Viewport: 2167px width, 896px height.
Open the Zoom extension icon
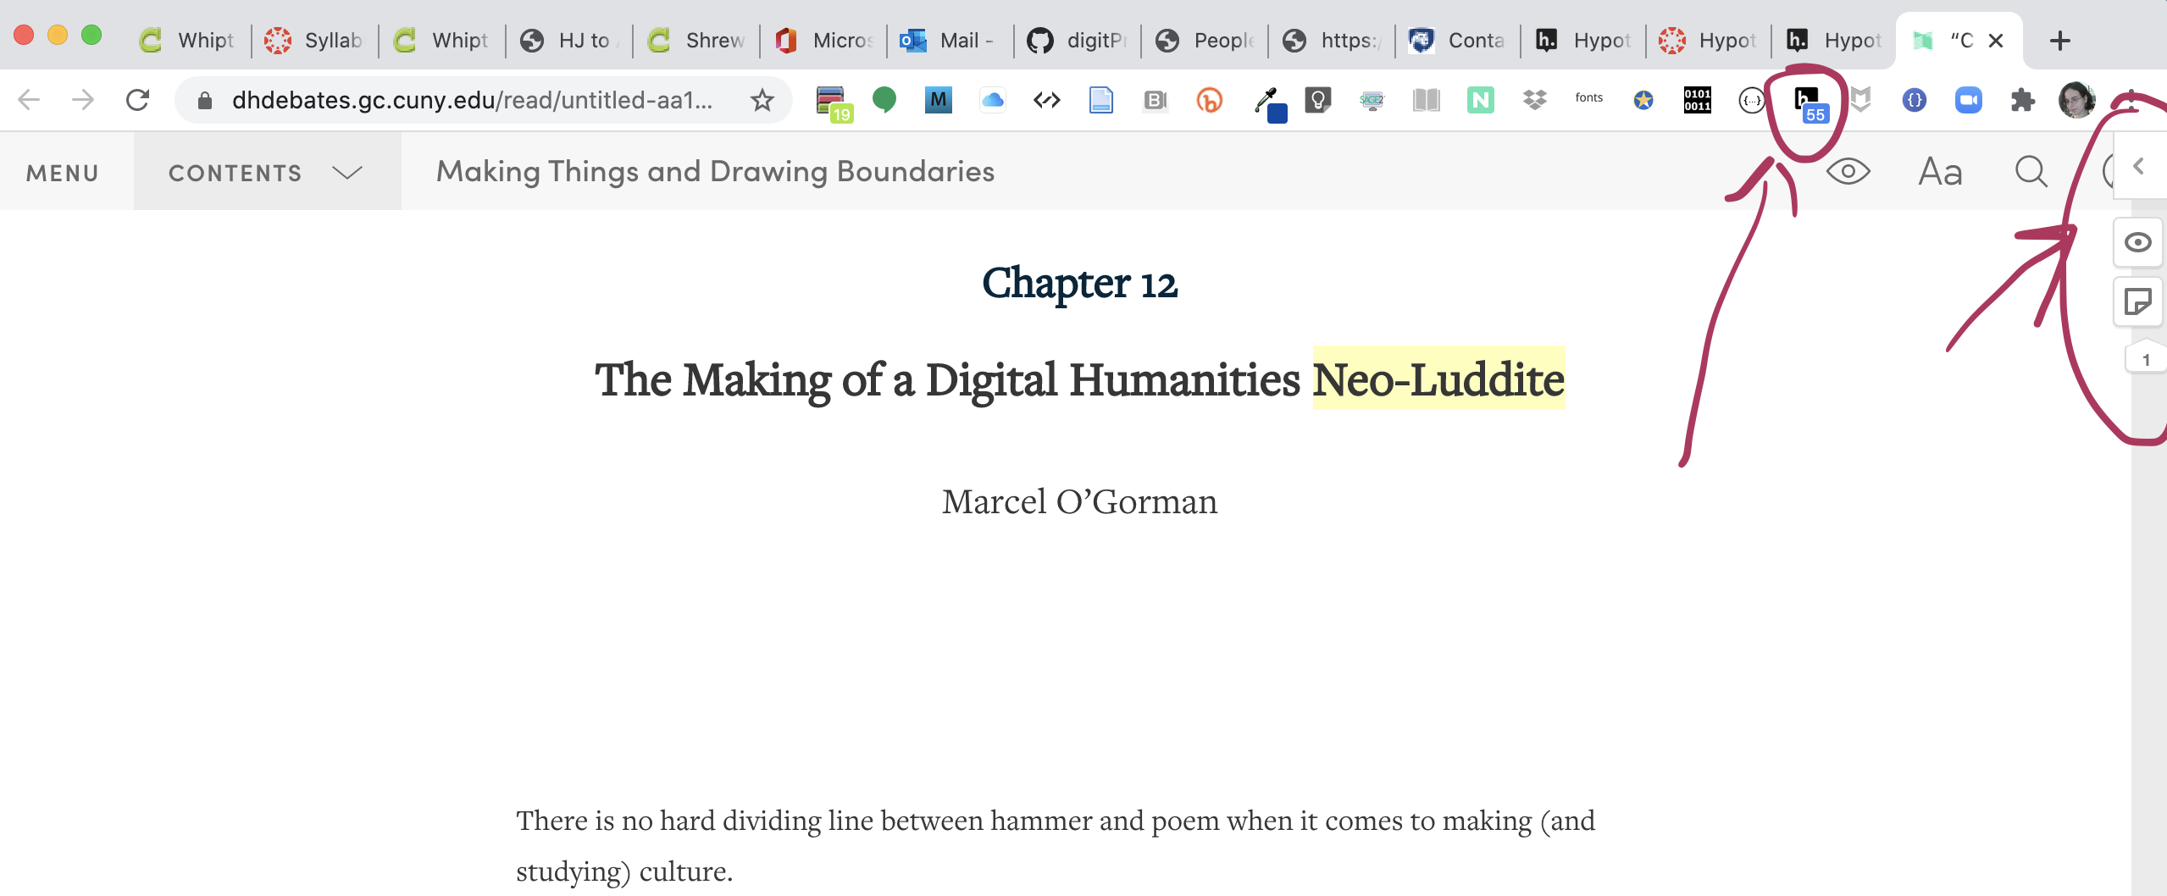1968,100
